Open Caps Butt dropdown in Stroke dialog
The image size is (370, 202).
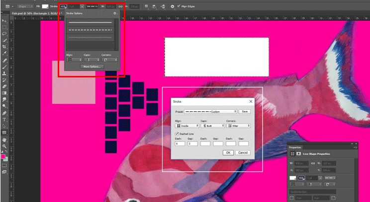click(213, 126)
